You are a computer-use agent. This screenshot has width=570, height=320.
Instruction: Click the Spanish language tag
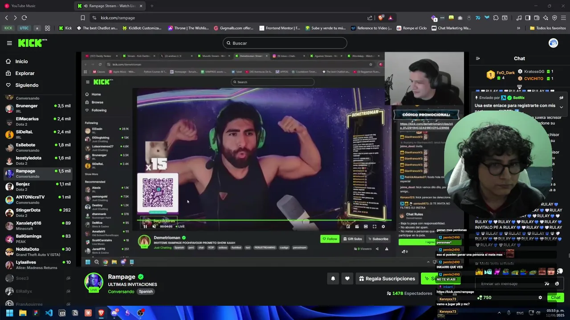(x=146, y=292)
